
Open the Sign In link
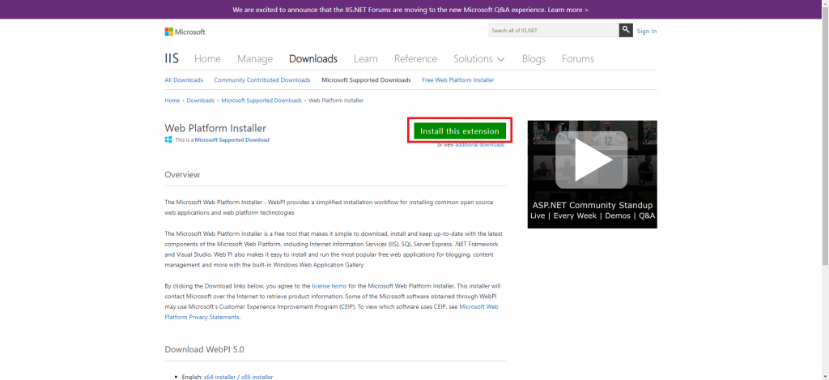[x=647, y=32]
